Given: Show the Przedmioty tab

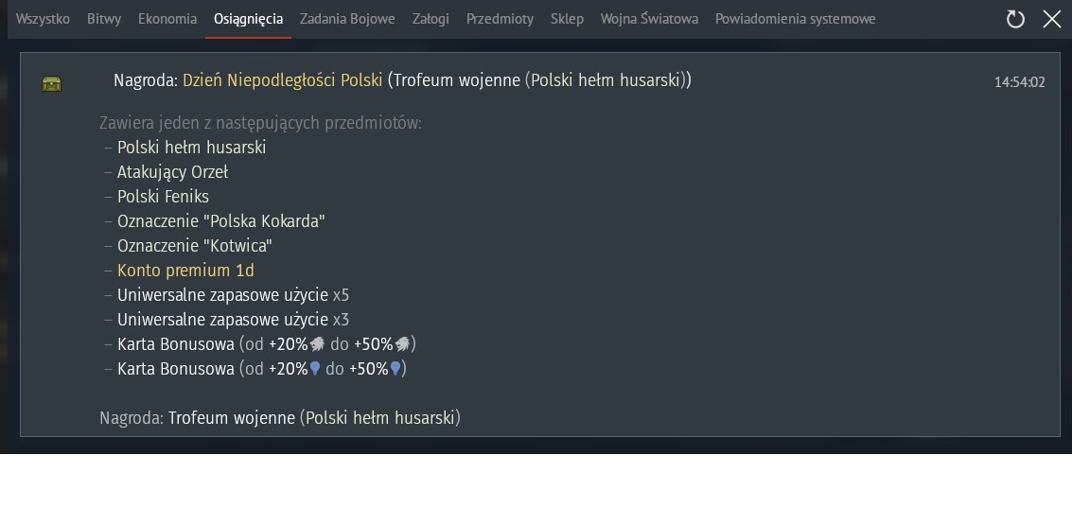Looking at the screenshot, I should coord(500,19).
